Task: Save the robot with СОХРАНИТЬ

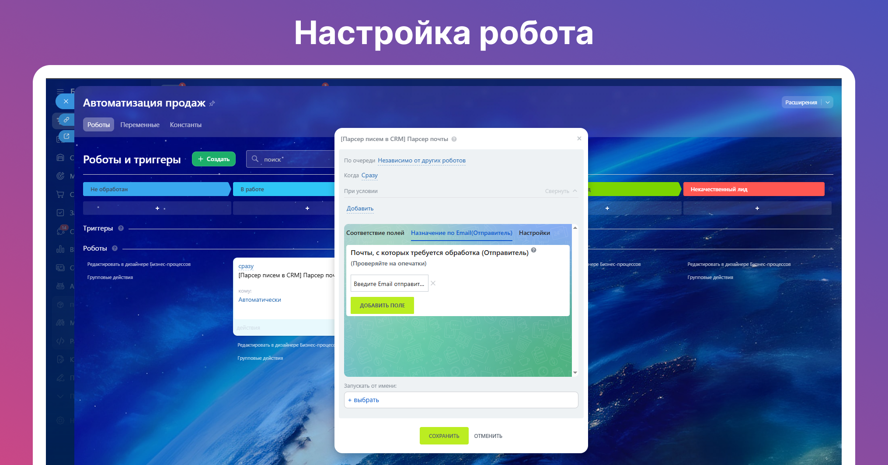Action: pyautogui.click(x=444, y=436)
